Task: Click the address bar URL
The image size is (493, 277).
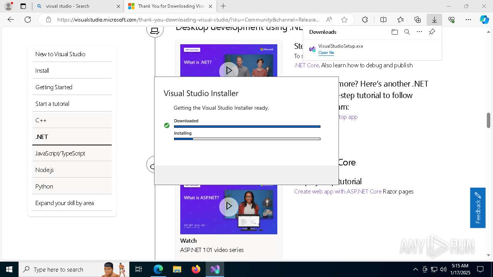Action: point(188,20)
